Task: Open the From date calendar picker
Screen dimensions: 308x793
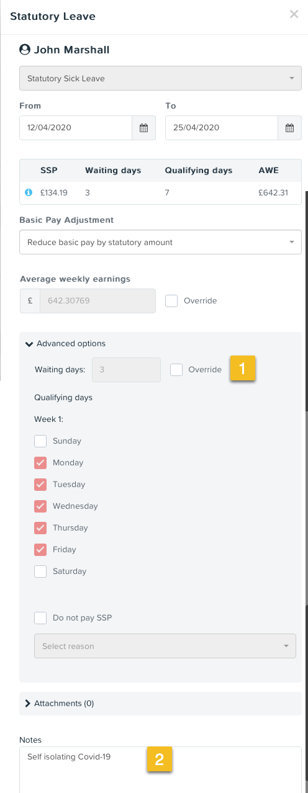Action: coord(143,128)
